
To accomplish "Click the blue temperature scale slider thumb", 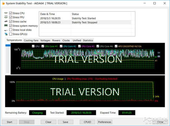I will click(8, 45).
